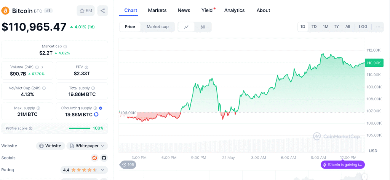The image size is (390, 180).
Task: Click the circulating supply ring progress icon
Action: (96, 115)
